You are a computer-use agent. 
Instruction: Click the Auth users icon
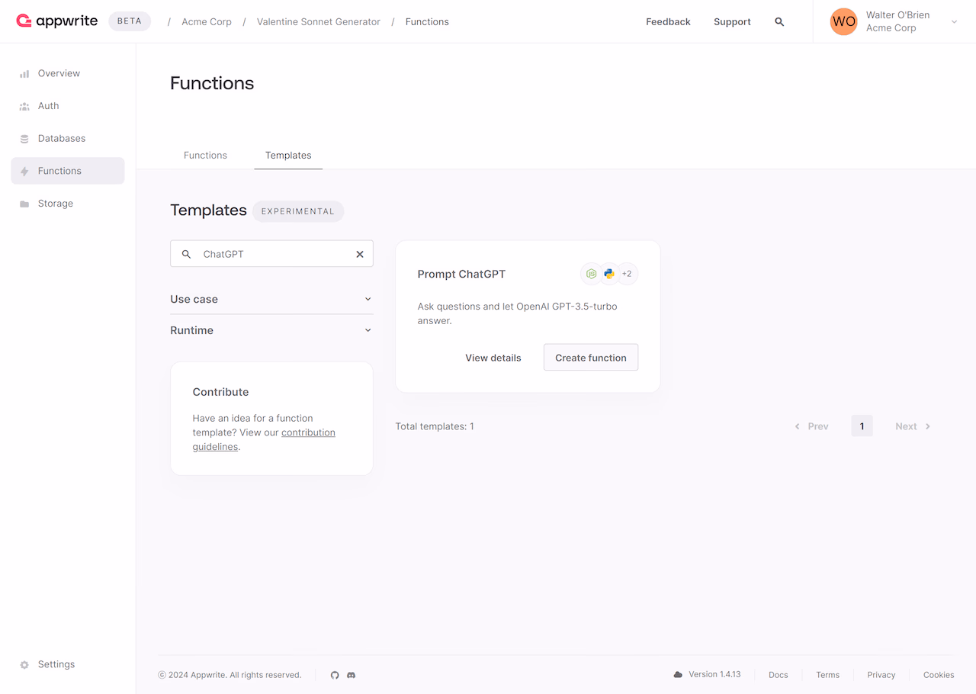click(24, 107)
